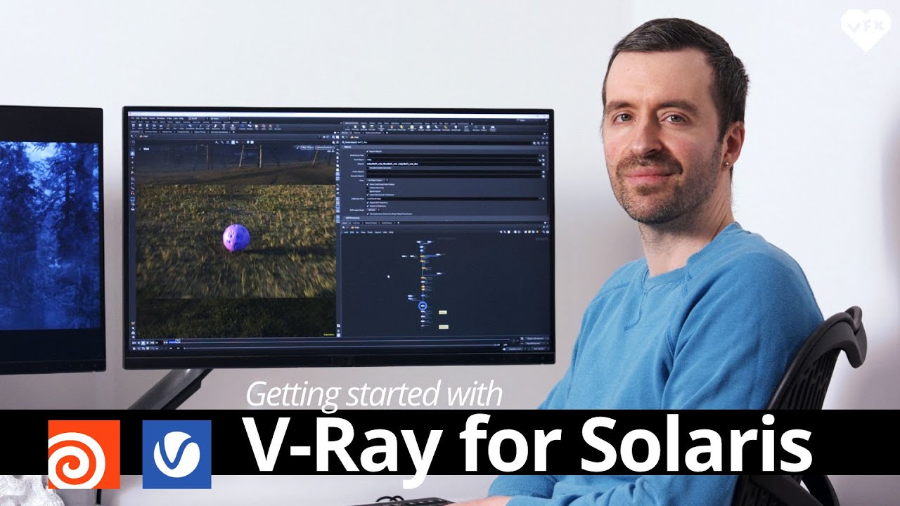The width and height of the screenshot is (900, 506).
Task: Open the Layout menu in network editor
Action: point(378,233)
